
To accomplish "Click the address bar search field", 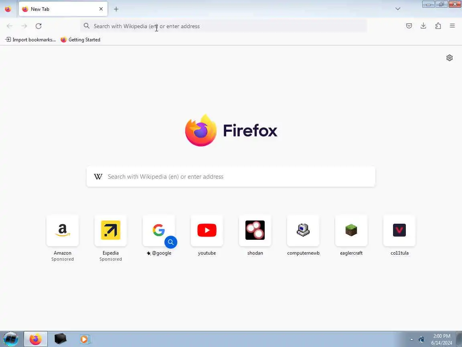I will [x=224, y=26].
